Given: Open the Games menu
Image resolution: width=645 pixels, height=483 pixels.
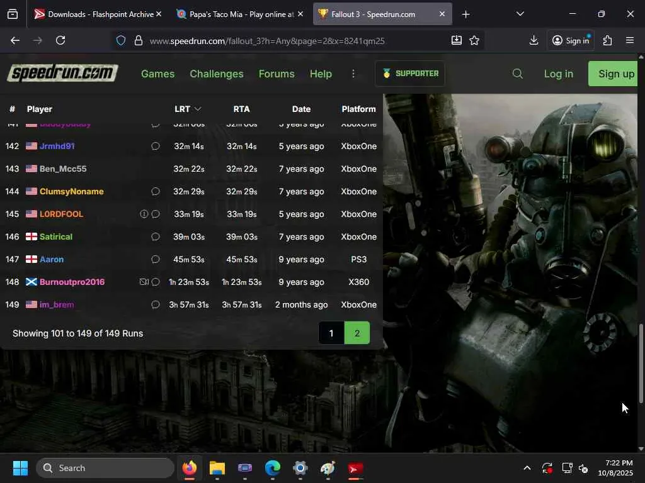Looking at the screenshot, I should 157,74.
